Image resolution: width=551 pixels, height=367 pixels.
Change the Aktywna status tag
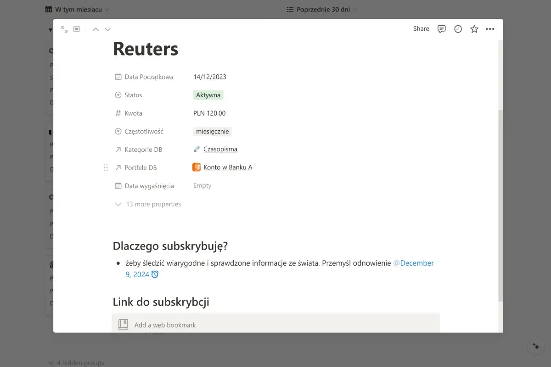[208, 95]
